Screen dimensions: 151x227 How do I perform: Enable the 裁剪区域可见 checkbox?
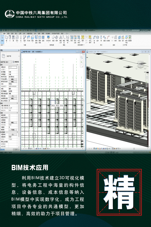(10, 117)
